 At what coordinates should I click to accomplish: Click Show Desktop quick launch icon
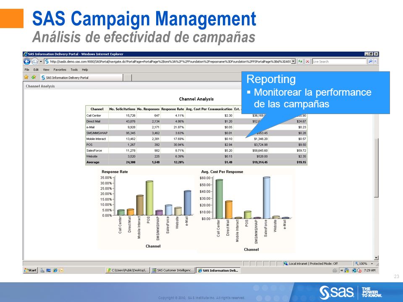(x=48, y=270)
